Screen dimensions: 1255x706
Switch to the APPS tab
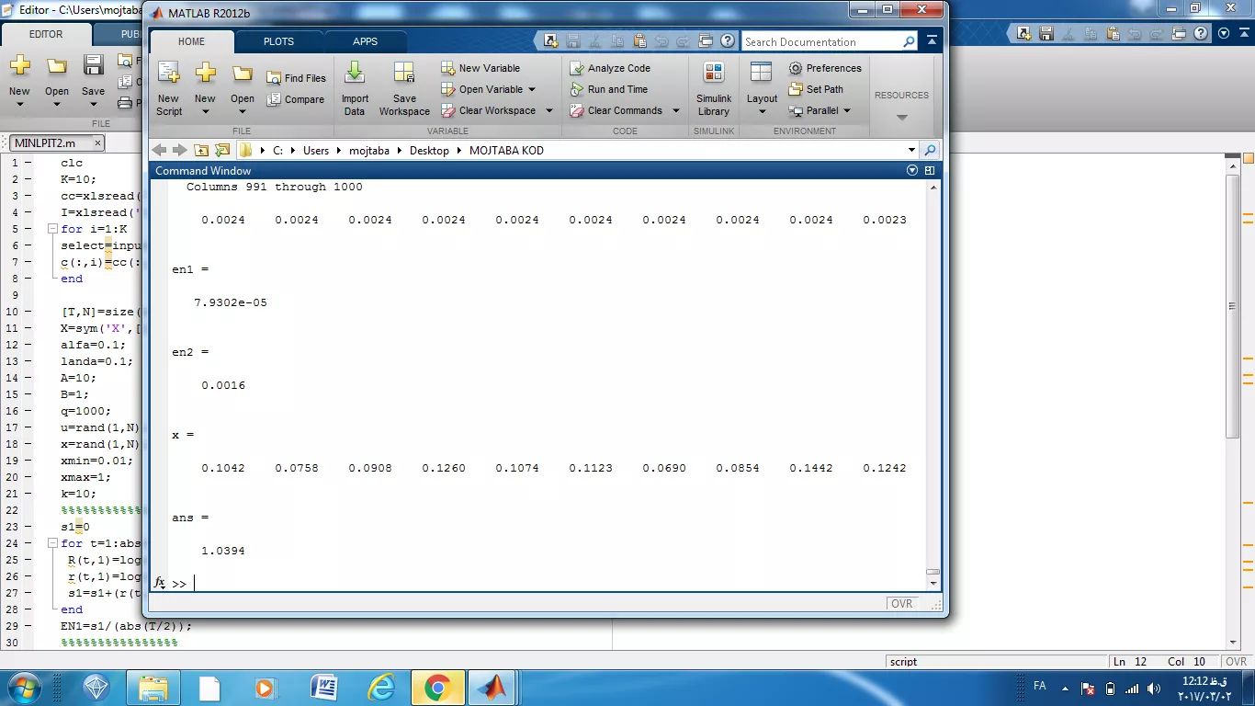point(365,41)
